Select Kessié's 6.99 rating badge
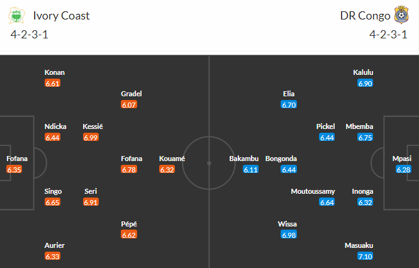 coord(92,137)
